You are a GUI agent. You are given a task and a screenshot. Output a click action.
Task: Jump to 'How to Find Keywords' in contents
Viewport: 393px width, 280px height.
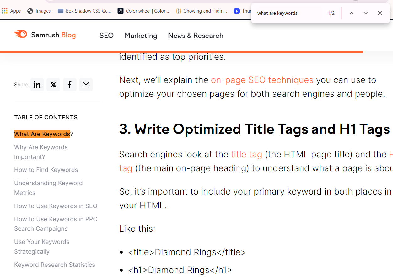pyautogui.click(x=46, y=170)
